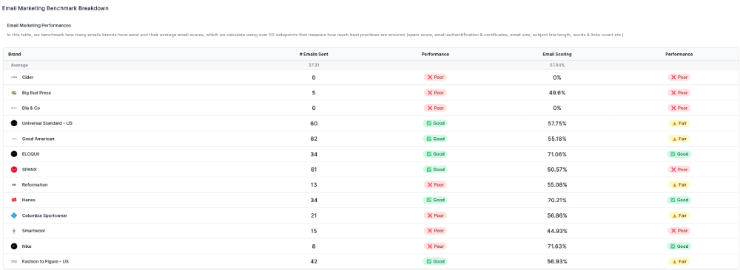
Task: Click the 71.06% ELOQUII score
Action: pos(557,154)
